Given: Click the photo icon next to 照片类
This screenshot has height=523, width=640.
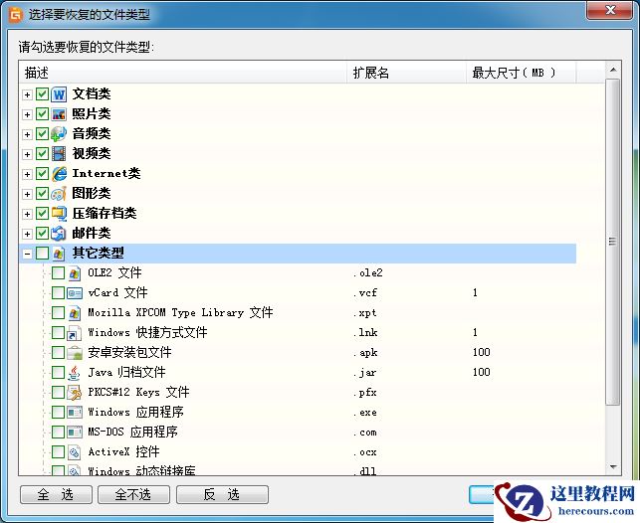Looking at the screenshot, I should click(59, 114).
